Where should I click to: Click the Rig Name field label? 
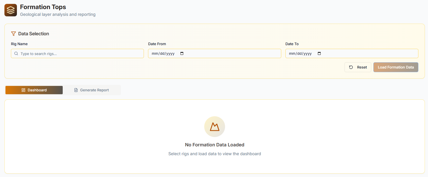tap(19, 44)
